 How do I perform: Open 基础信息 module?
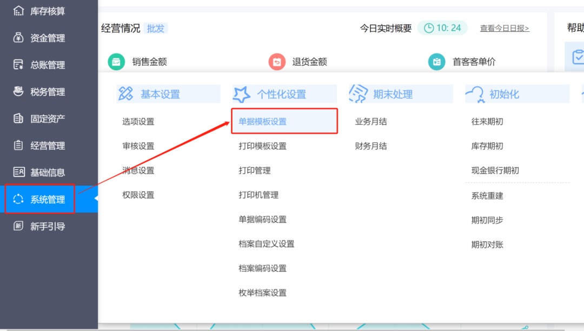49,172
